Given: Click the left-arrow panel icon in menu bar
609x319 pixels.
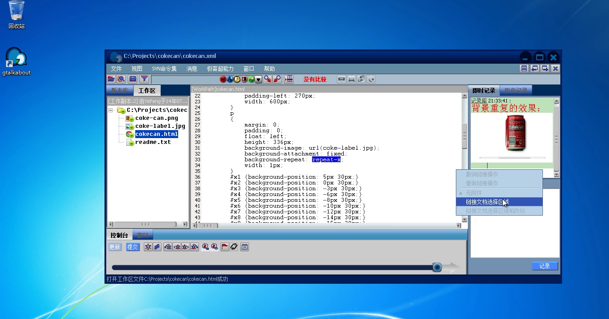Looking at the screenshot, I should tap(535, 69).
